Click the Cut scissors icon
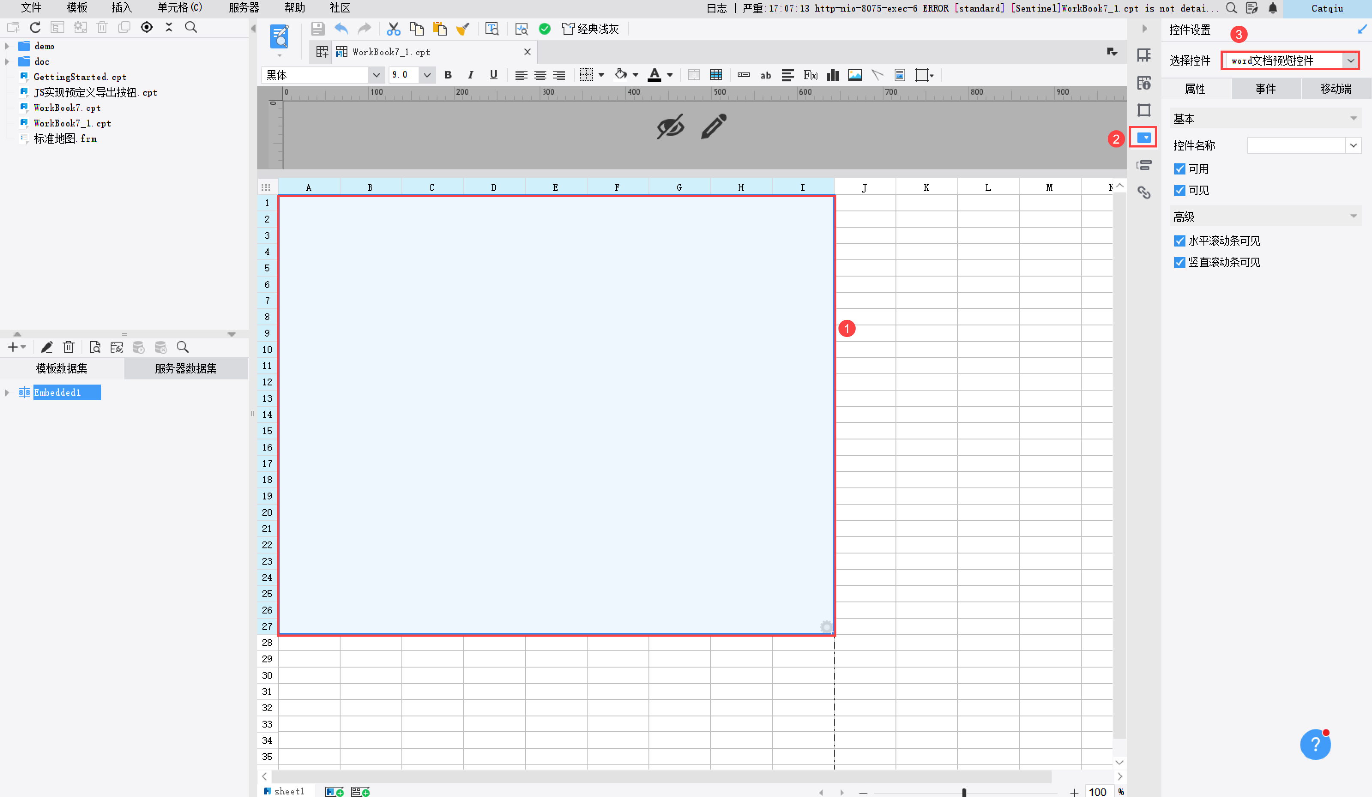The width and height of the screenshot is (1372, 797). [393, 29]
